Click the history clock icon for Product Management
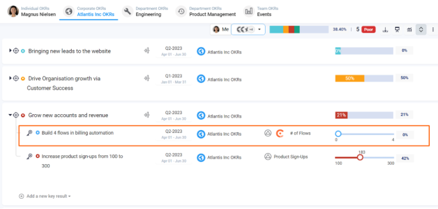The height and width of the screenshot is (209, 438). (x=181, y=11)
